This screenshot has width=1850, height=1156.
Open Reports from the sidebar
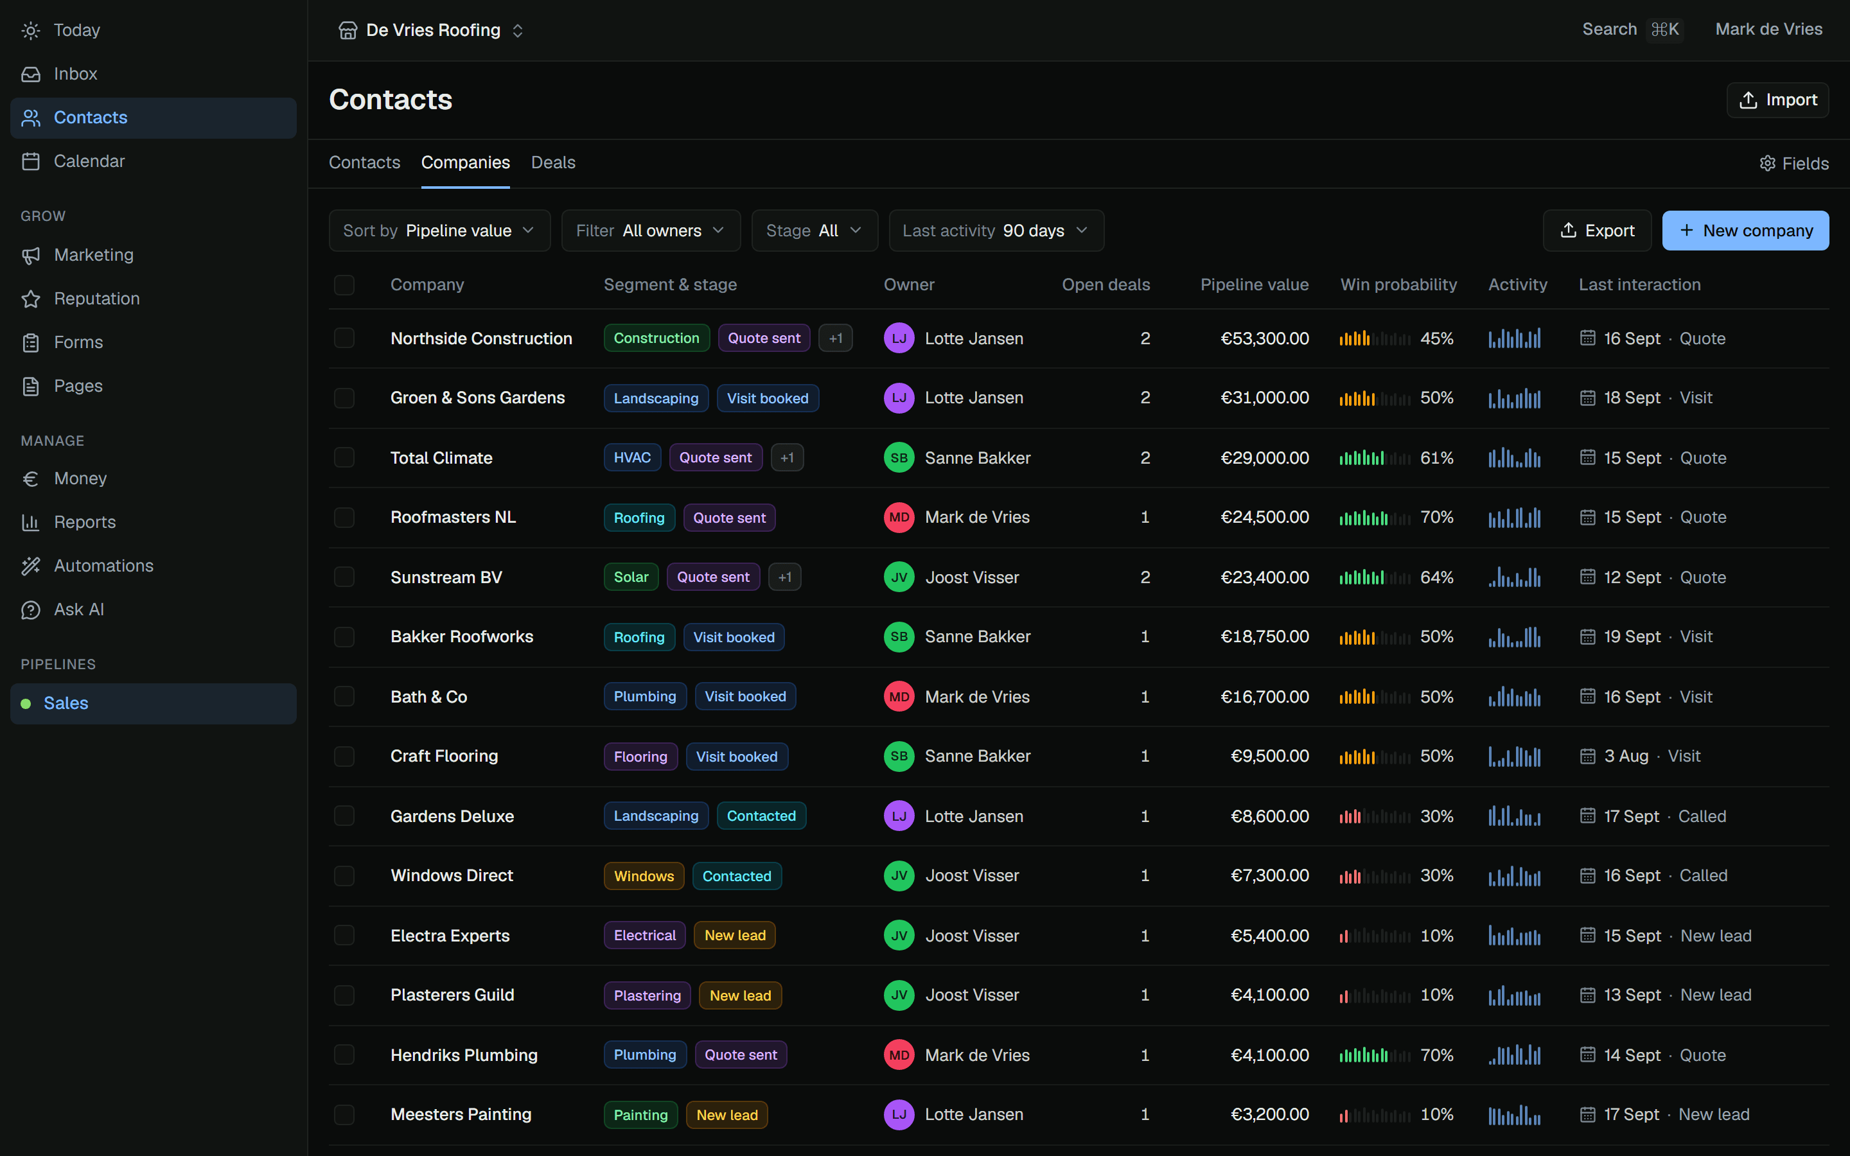tap(154, 522)
